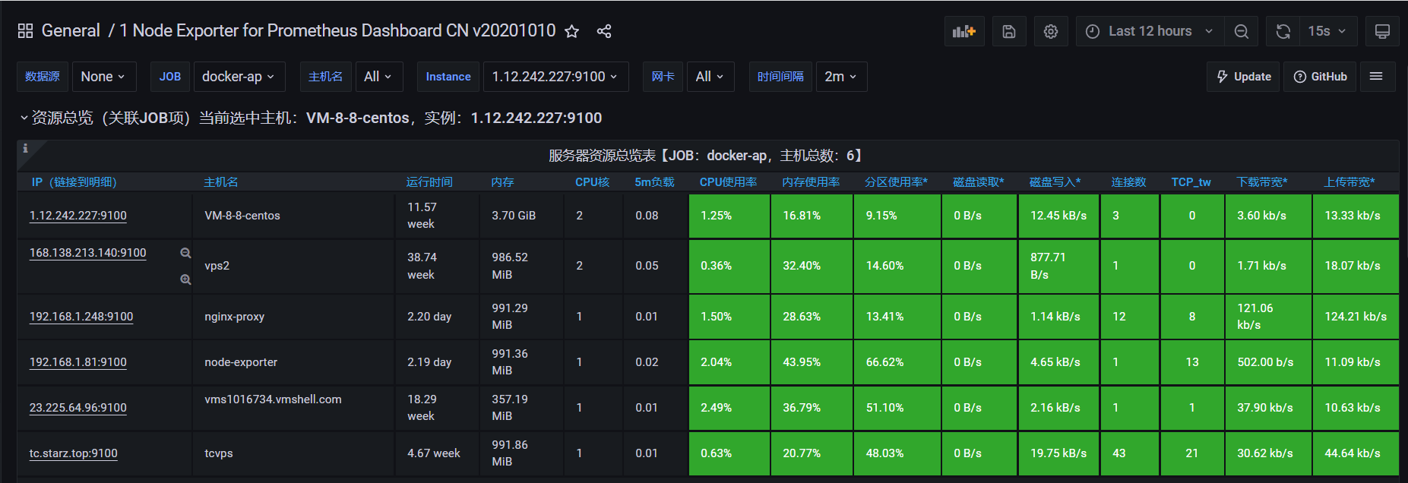Open detail link 168.138.213.140:9100

(x=87, y=253)
